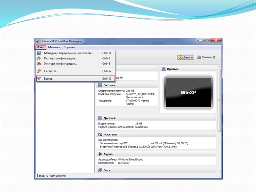Maximize the VirtualBox window
The width and height of the screenshot is (256, 192).
207,40
